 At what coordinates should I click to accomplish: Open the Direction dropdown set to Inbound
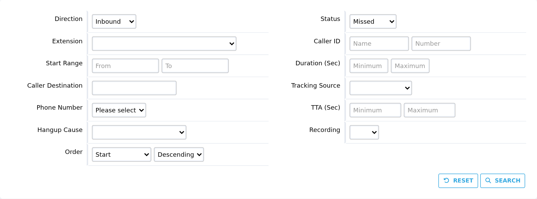pos(114,22)
